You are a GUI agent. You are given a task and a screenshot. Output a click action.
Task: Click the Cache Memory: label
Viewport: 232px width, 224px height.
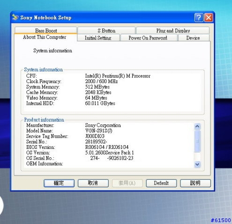tap(42, 93)
